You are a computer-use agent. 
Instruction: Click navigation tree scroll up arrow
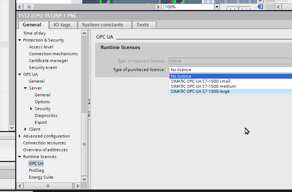pos(84,33)
